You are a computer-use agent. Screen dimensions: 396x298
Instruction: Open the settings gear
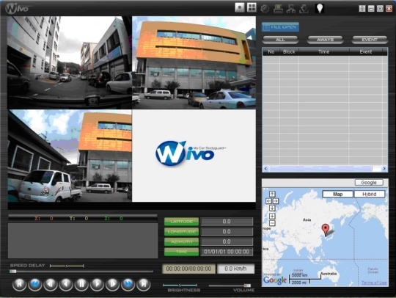point(265,9)
